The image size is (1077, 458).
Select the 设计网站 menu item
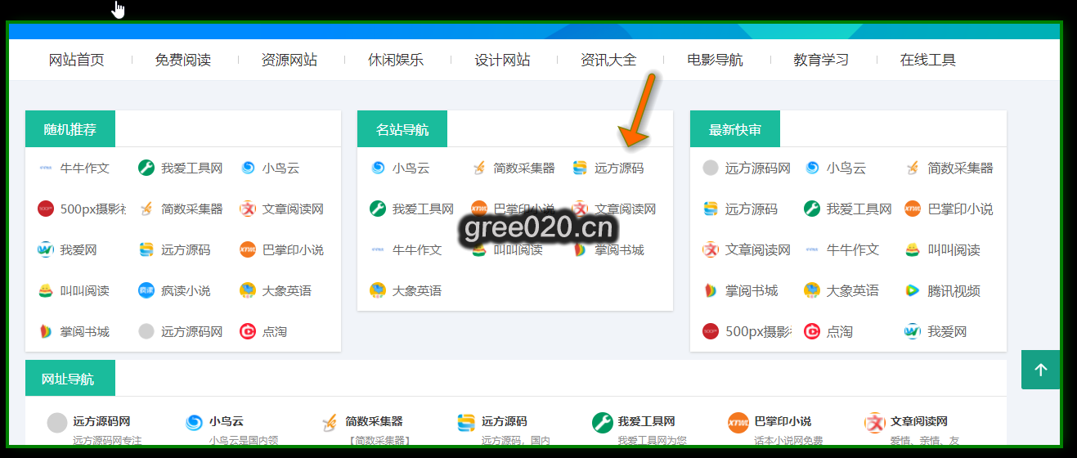pyautogui.click(x=502, y=60)
